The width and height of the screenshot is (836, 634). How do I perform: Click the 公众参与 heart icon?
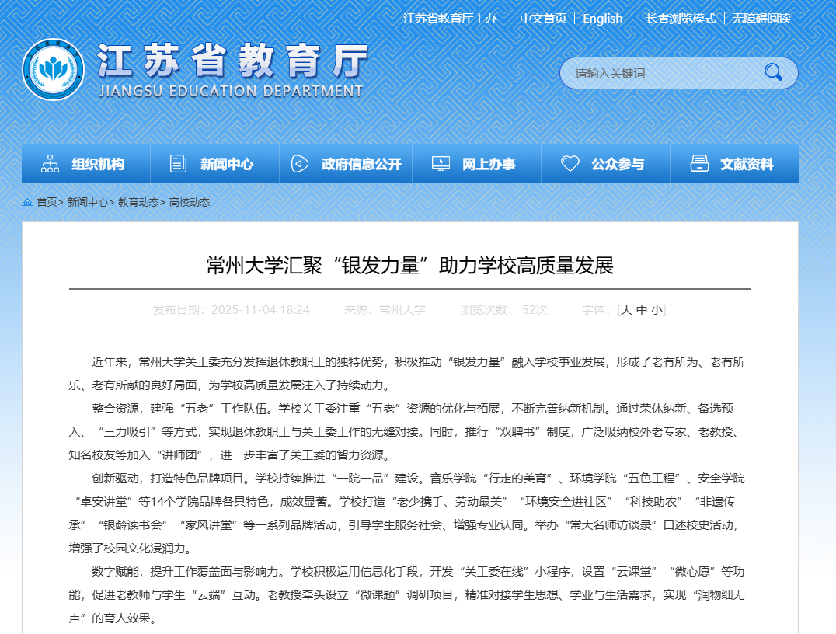[x=570, y=164]
